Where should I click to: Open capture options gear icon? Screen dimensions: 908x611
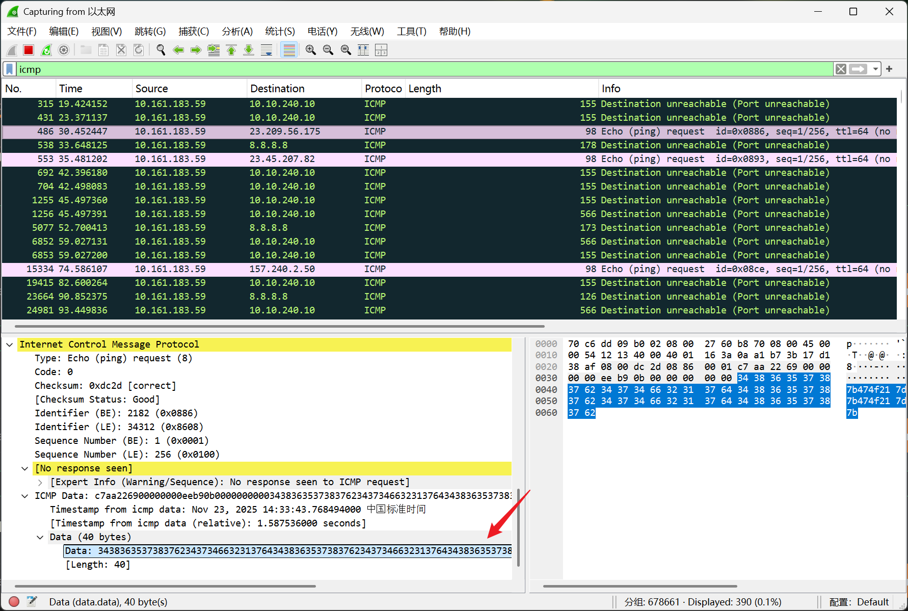[64, 50]
